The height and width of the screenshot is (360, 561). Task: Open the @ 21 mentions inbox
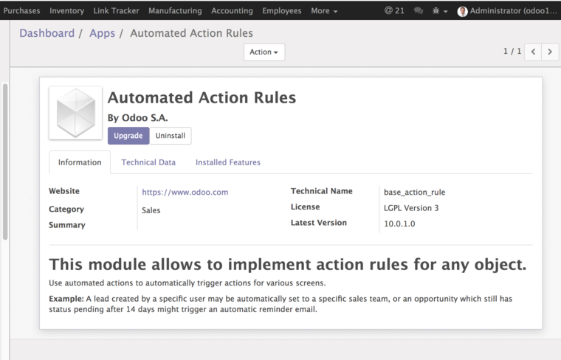[x=394, y=11]
